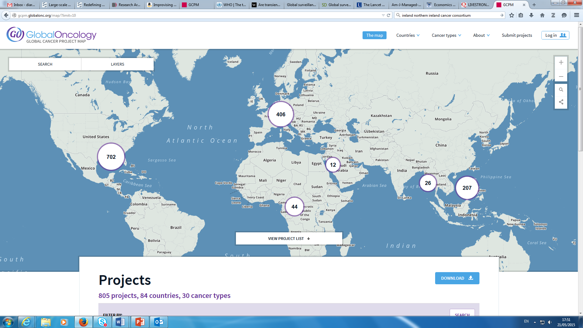The width and height of the screenshot is (583, 328).
Task: Open the About dropdown menu
Action: click(x=481, y=35)
